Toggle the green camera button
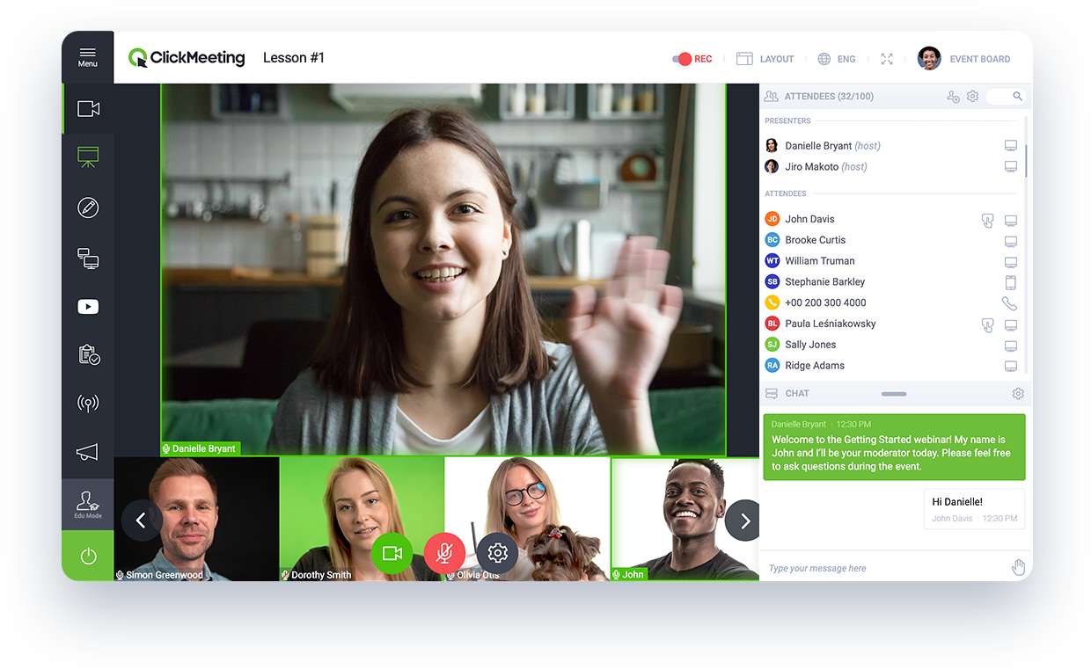 392,553
